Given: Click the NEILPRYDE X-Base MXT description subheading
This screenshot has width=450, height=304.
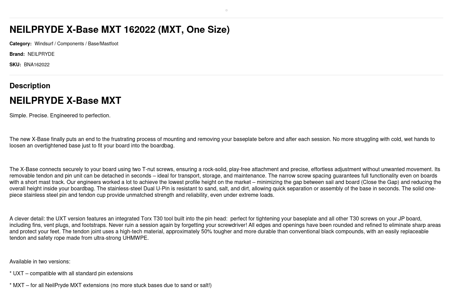Looking at the screenshot, I should point(65,101).
